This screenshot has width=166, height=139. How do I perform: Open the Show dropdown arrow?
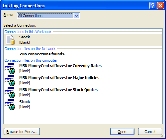click(76, 16)
